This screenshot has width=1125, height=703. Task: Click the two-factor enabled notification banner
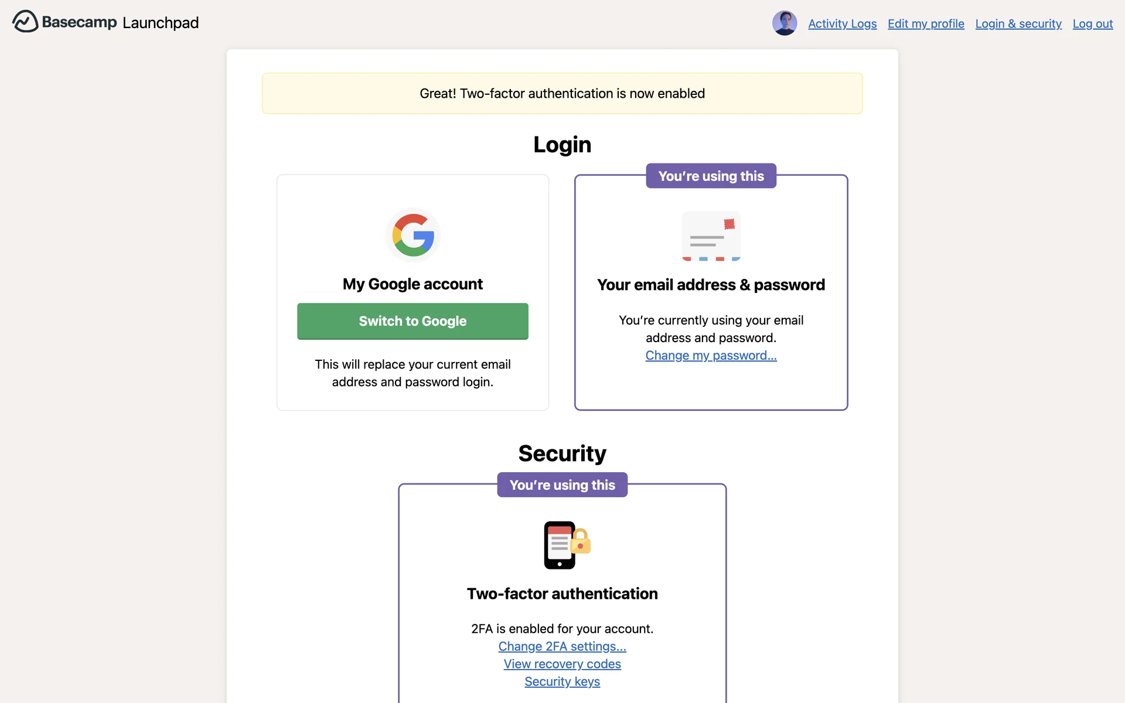562,94
